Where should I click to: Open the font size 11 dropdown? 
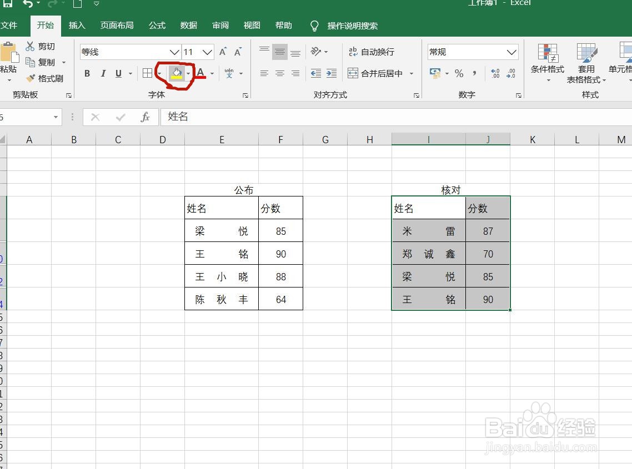tap(207, 52)
